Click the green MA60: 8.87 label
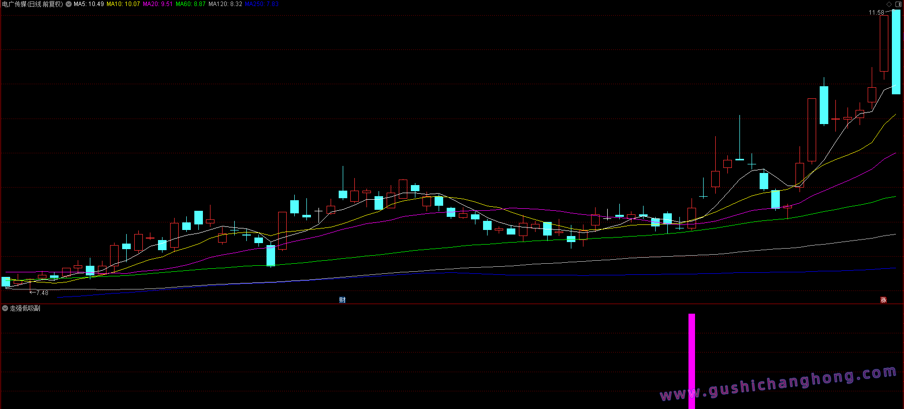Image resolution: width=904 pixels, height=409 pixels. (190, 4)
